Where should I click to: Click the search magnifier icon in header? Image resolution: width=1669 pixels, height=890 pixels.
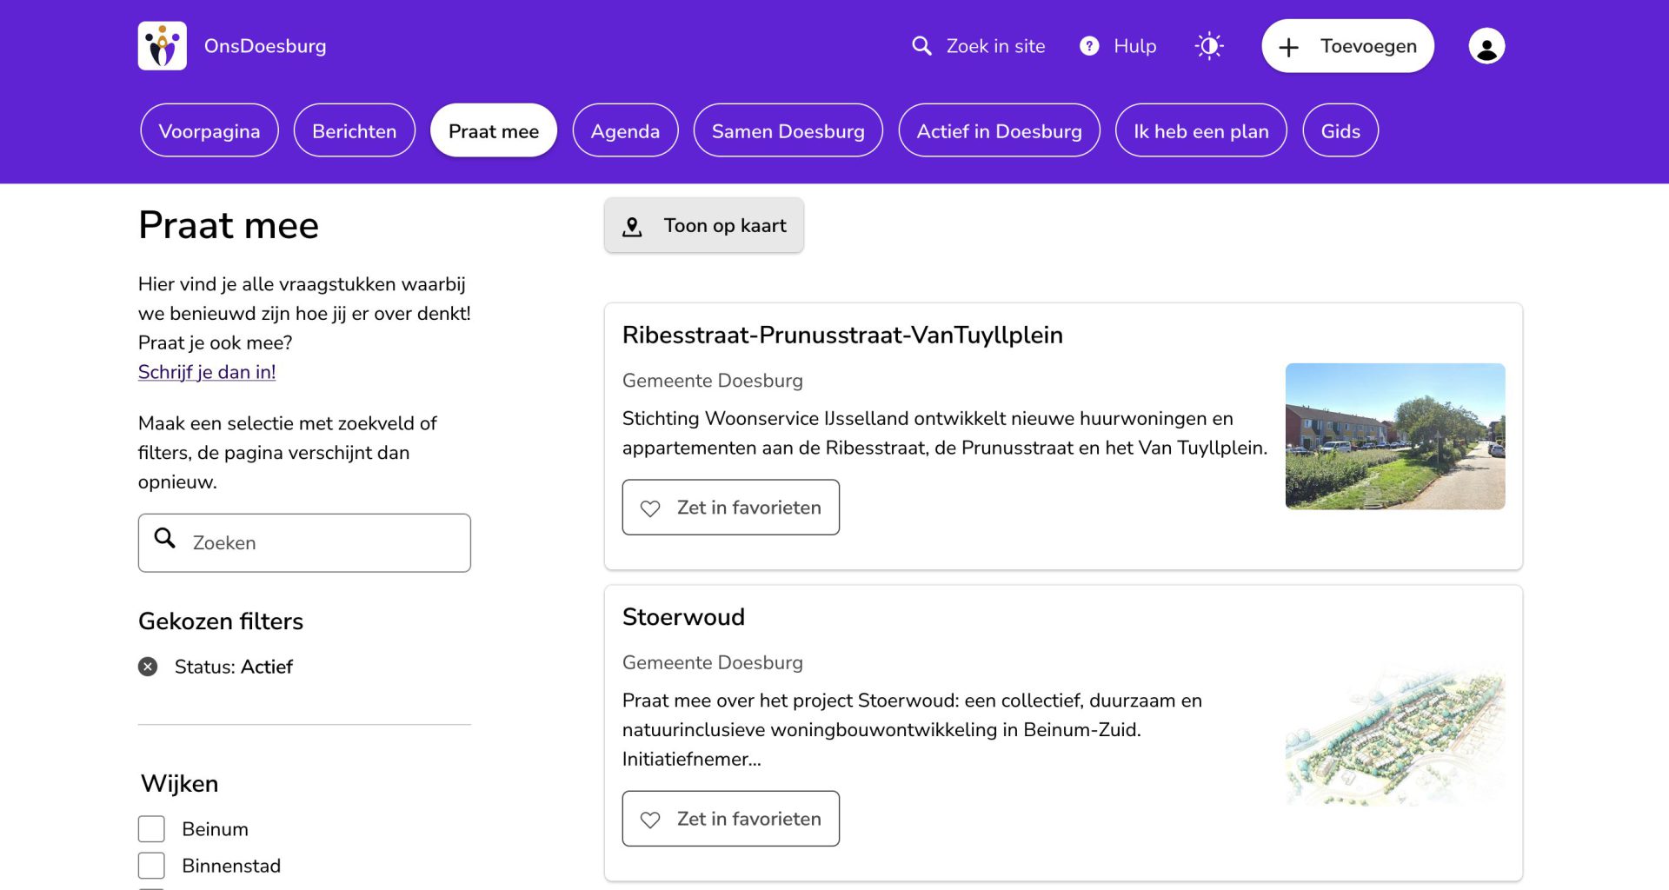tap(921, 46)
